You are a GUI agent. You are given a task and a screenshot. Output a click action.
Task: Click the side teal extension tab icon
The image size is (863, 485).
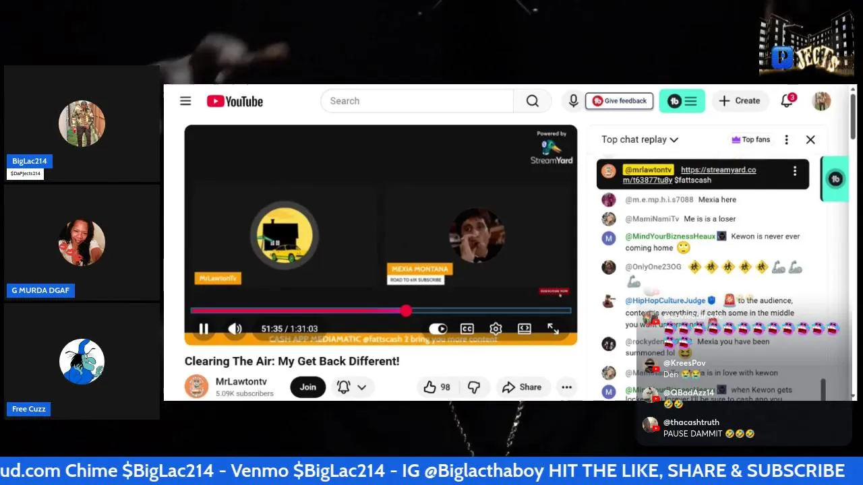tap(835, 179)
